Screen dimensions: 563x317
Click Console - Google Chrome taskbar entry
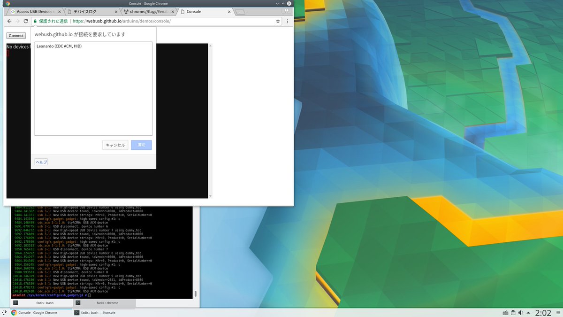pos(41,312)
